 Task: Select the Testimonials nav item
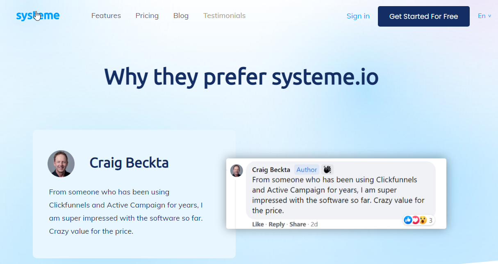coord(224,16)
